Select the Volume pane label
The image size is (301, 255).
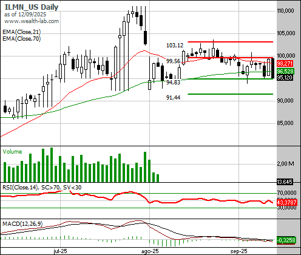12,152
